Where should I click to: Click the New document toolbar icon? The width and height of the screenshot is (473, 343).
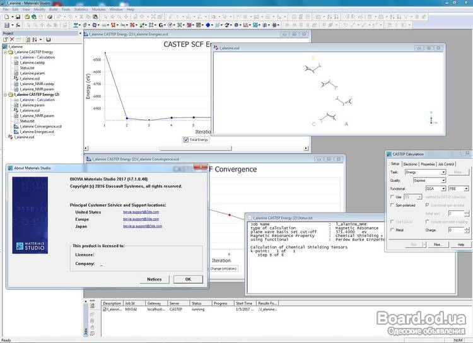pos(7,16)
